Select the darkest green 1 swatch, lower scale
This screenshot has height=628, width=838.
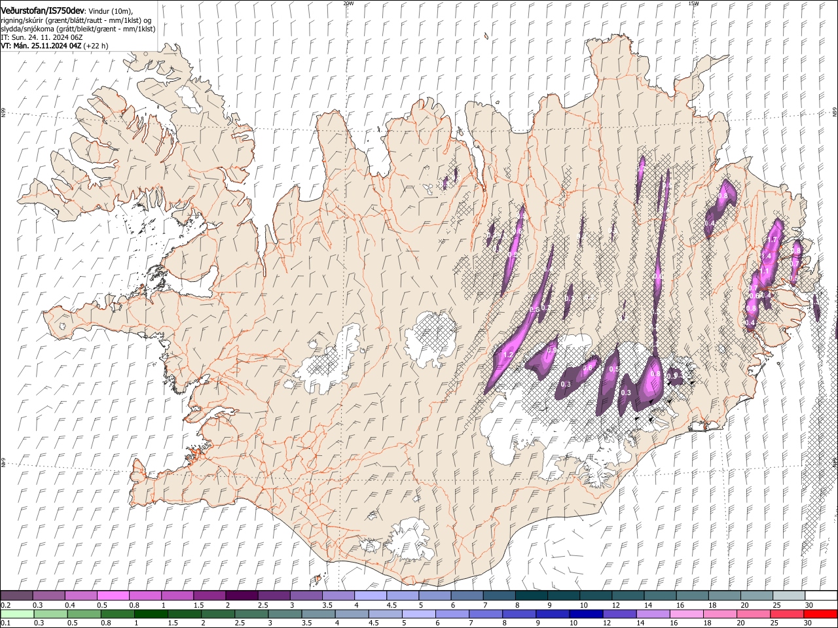pyautogui.click(x=151, y=614)
